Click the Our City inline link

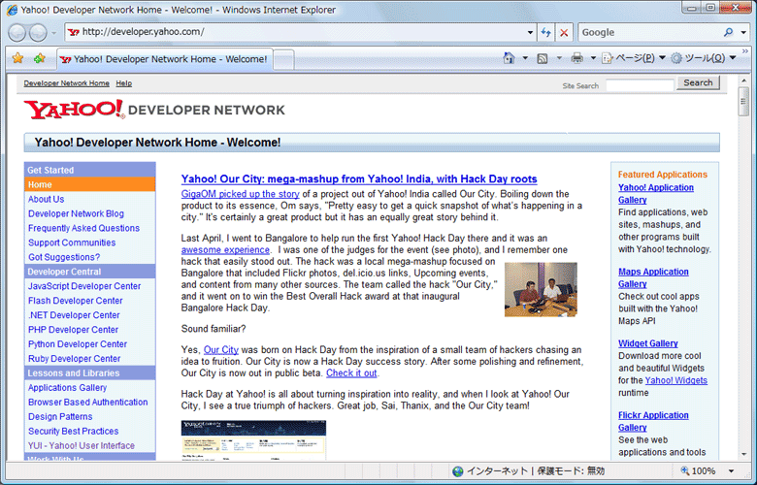[221, 349]
